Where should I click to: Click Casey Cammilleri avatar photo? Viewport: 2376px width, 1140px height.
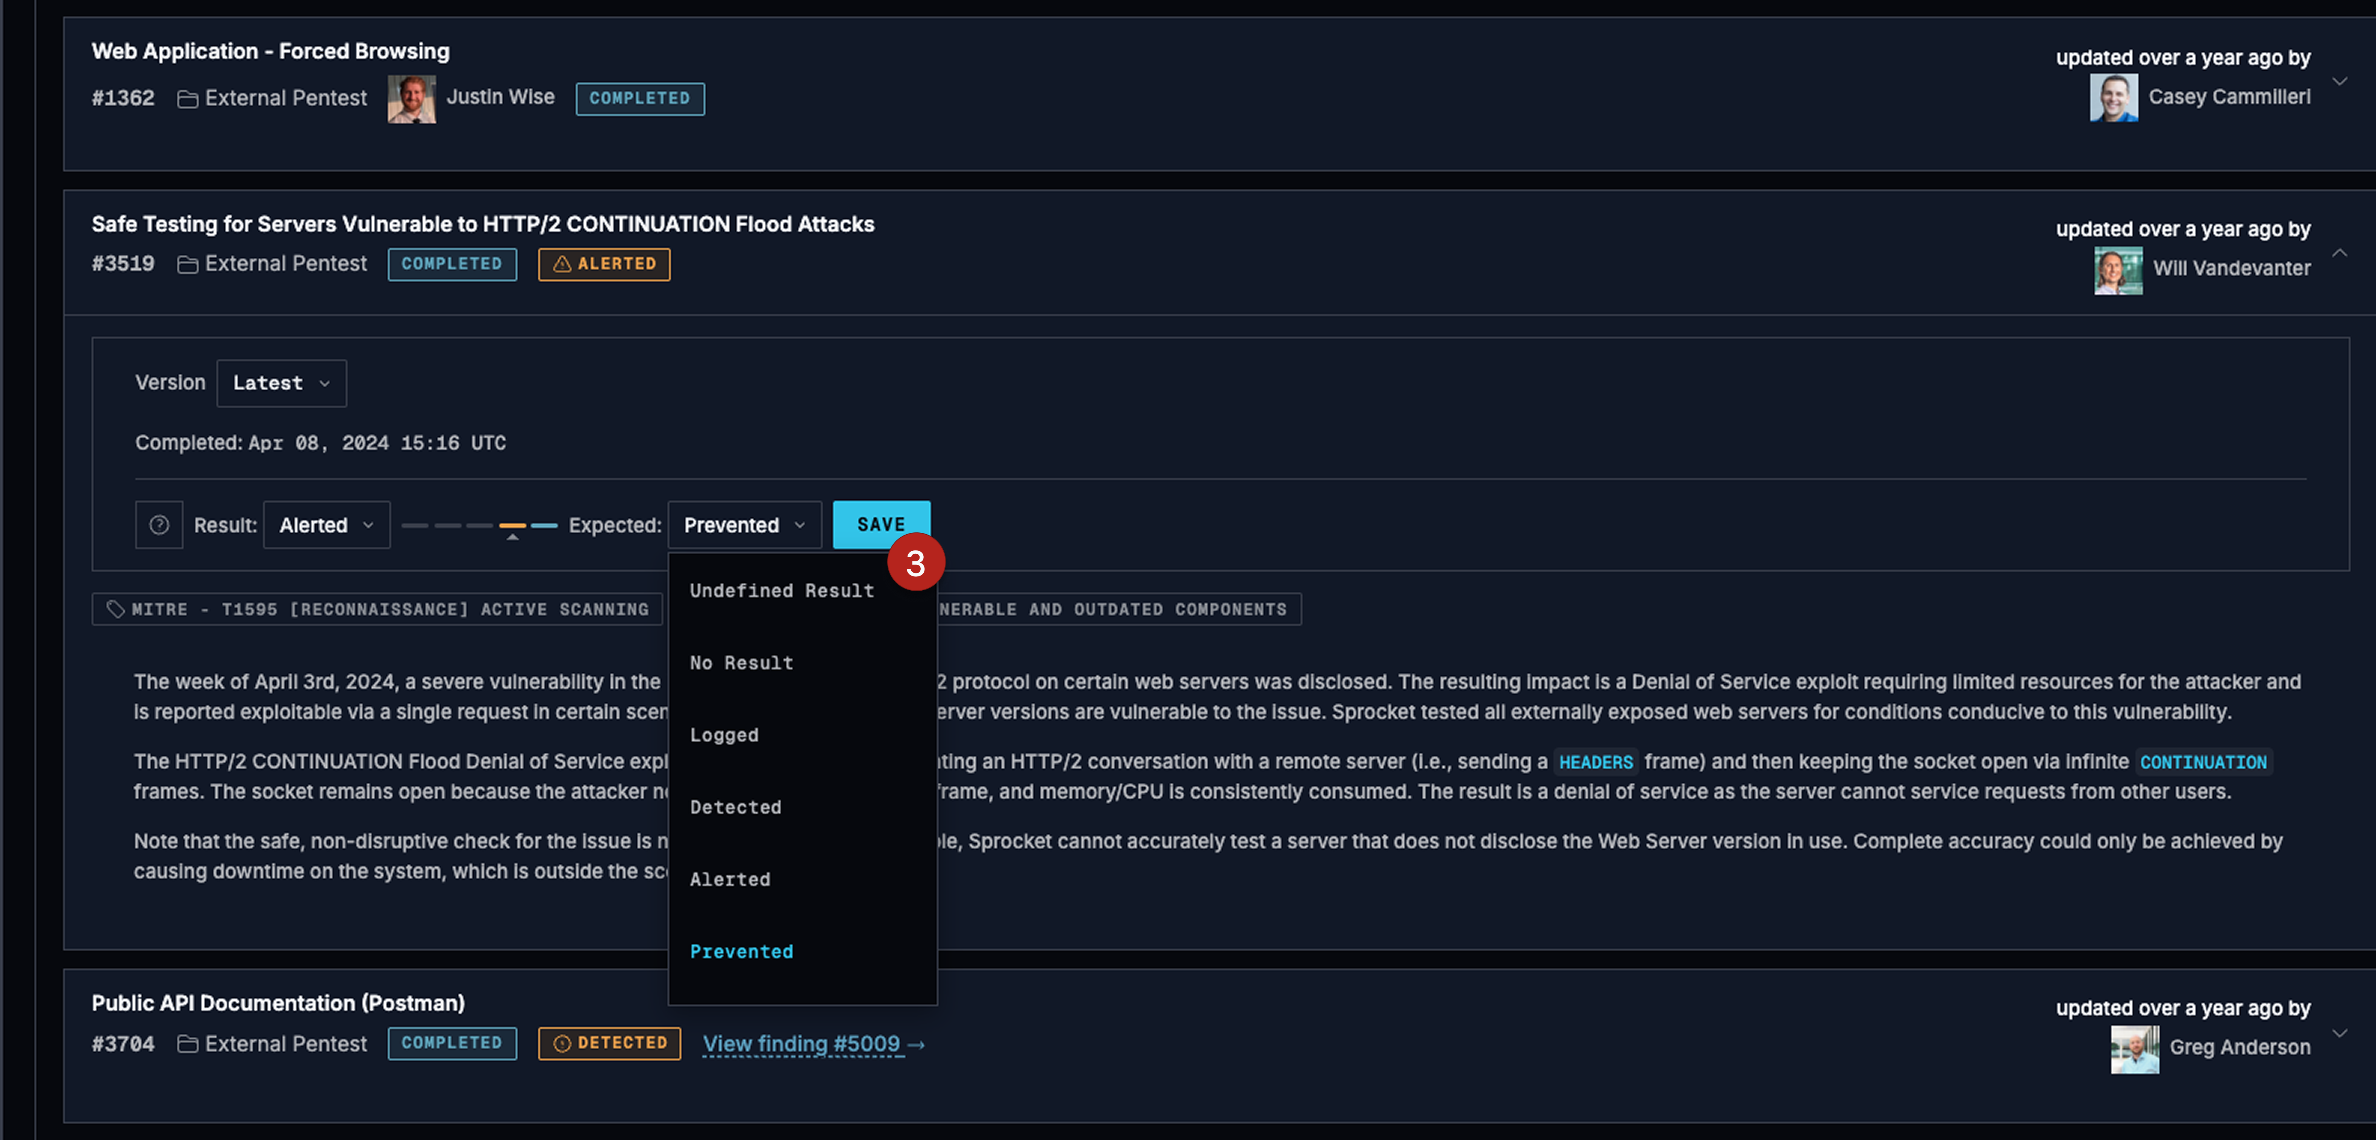coord(2113,97)
